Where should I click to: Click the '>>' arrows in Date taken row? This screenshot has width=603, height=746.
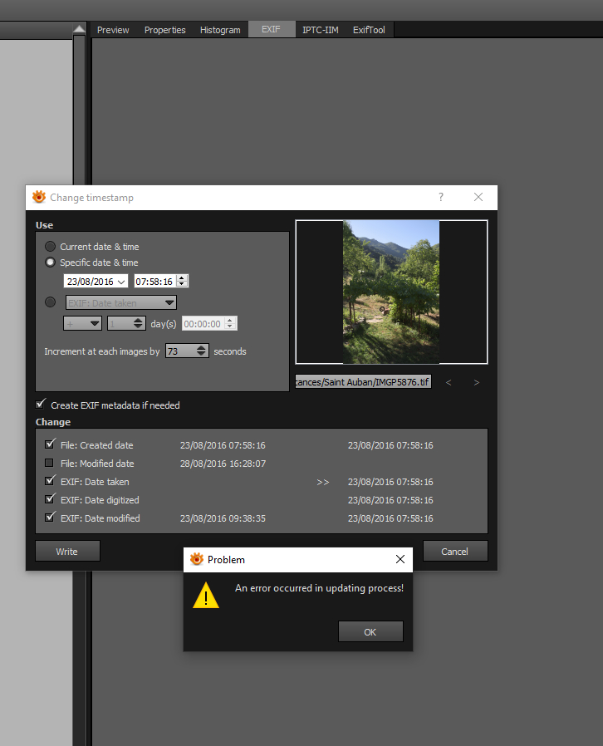pos(323,482)
